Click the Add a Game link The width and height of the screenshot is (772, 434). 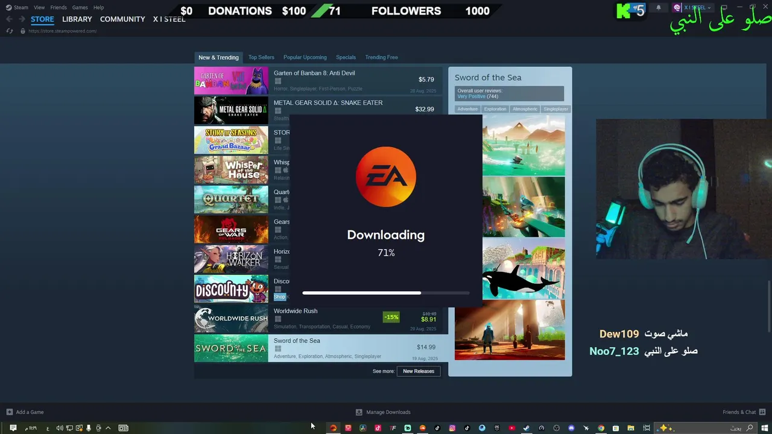(x=30, y=412)
